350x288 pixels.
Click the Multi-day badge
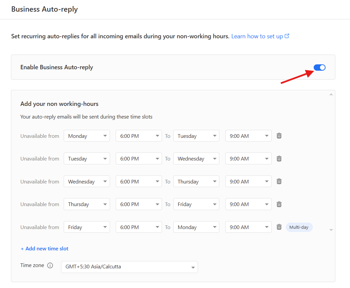[299, 227]
